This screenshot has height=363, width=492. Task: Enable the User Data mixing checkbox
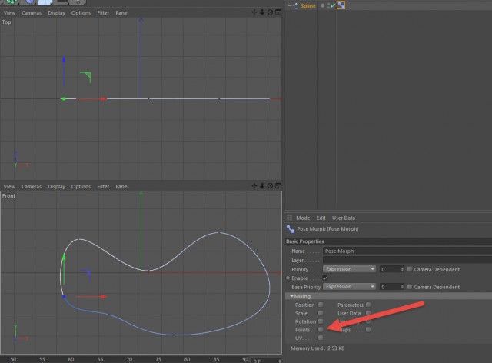368,313
